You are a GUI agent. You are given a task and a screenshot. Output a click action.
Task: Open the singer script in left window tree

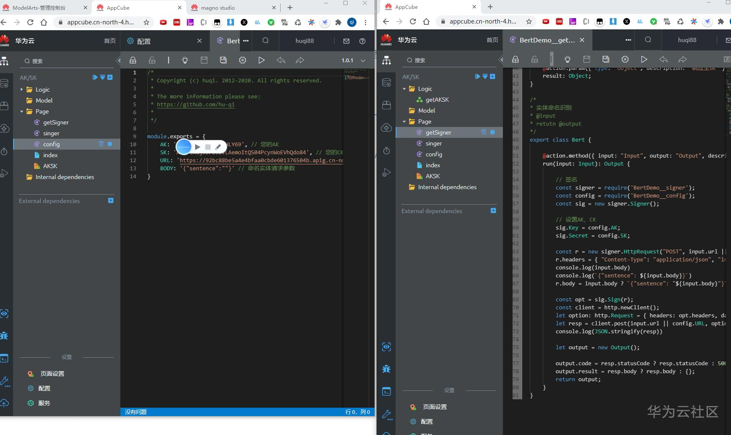[51, 133]
